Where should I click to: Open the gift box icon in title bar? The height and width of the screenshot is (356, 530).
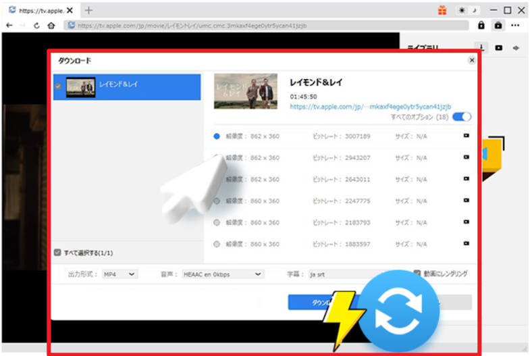pyautogui.click(x=442, y=11)
